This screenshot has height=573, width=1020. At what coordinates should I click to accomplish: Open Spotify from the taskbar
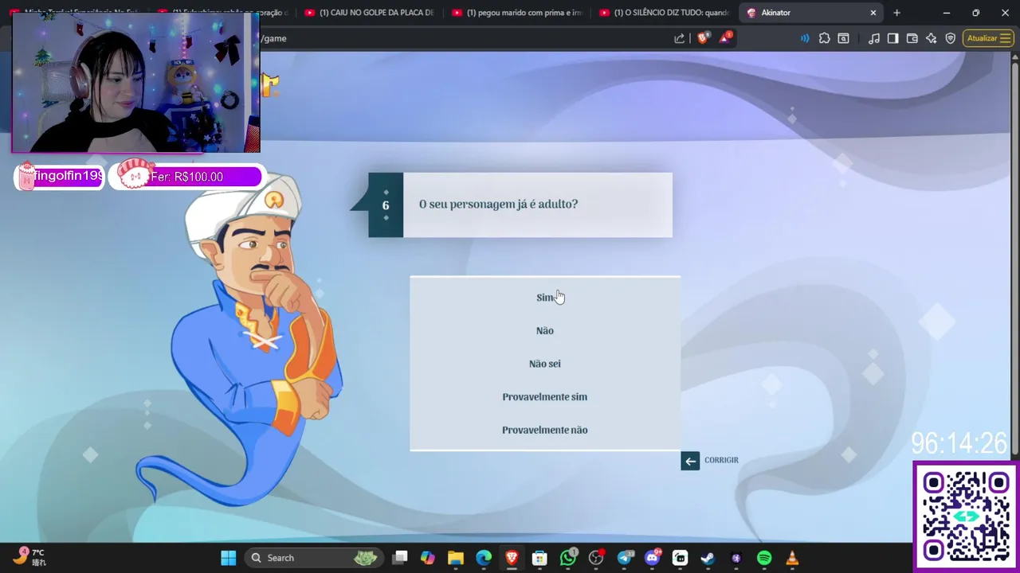pyautogui.click(x=764, y=558)
